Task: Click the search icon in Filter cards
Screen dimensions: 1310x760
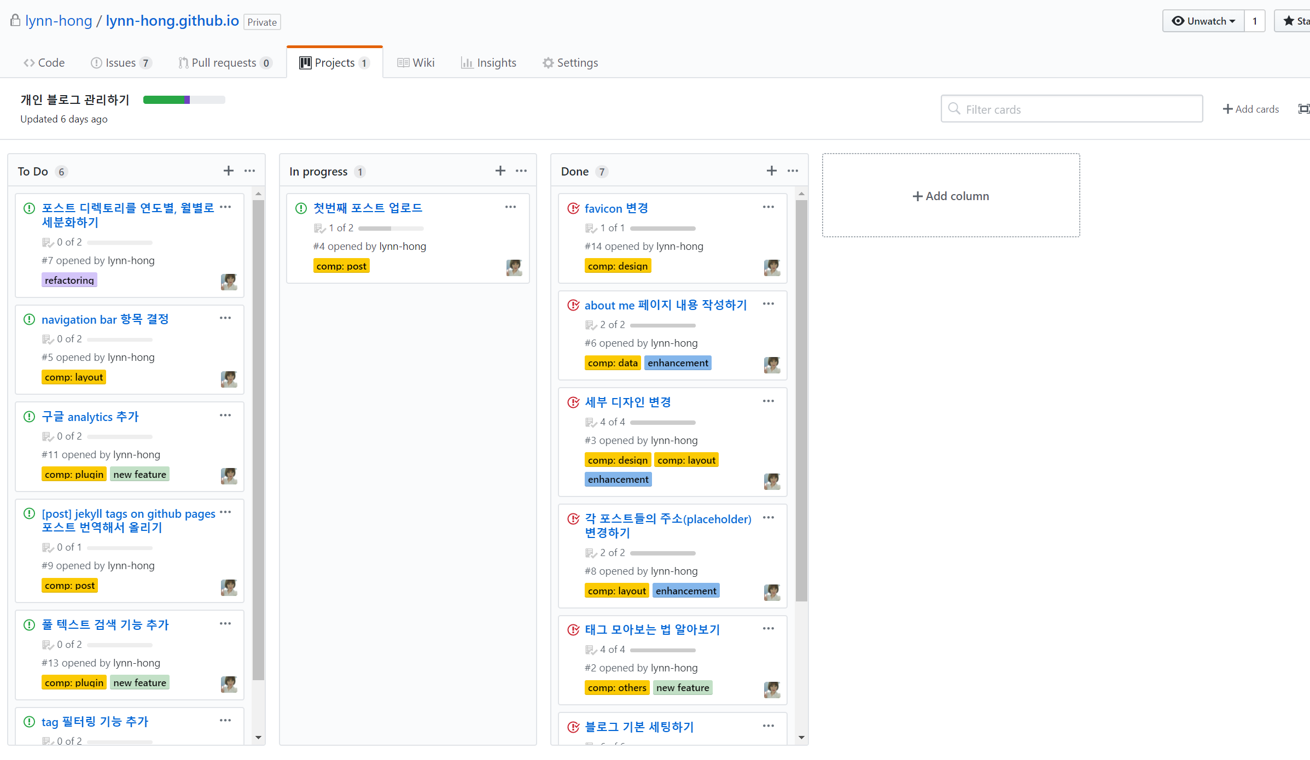Action: pyautogui.click(x=954, y=108)
